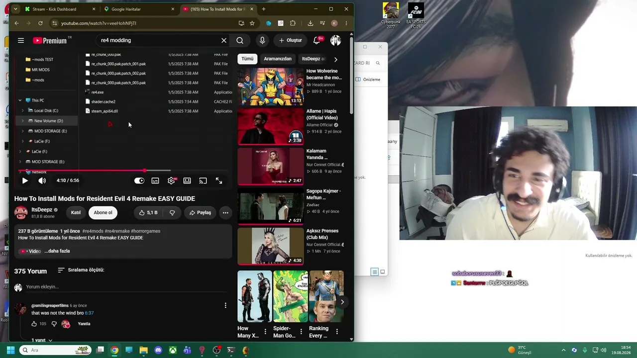Screen dimensions: 637x358
Task: Toggle the autoplay switch in player
Action: pyautogui.click(x=139, y=180)
